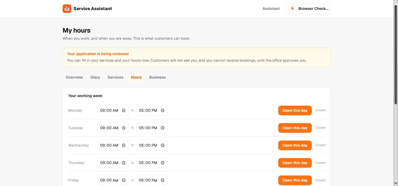This screenshot has height=186, width=398.
Task: Click 'Your application is being reviewed' notice title
Action: pos(98,54)
